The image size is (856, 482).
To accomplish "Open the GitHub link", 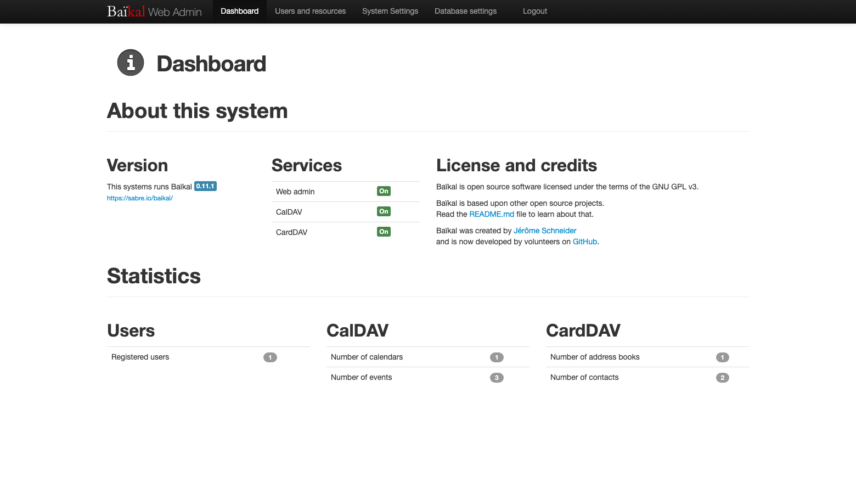I will click(585, 242).
